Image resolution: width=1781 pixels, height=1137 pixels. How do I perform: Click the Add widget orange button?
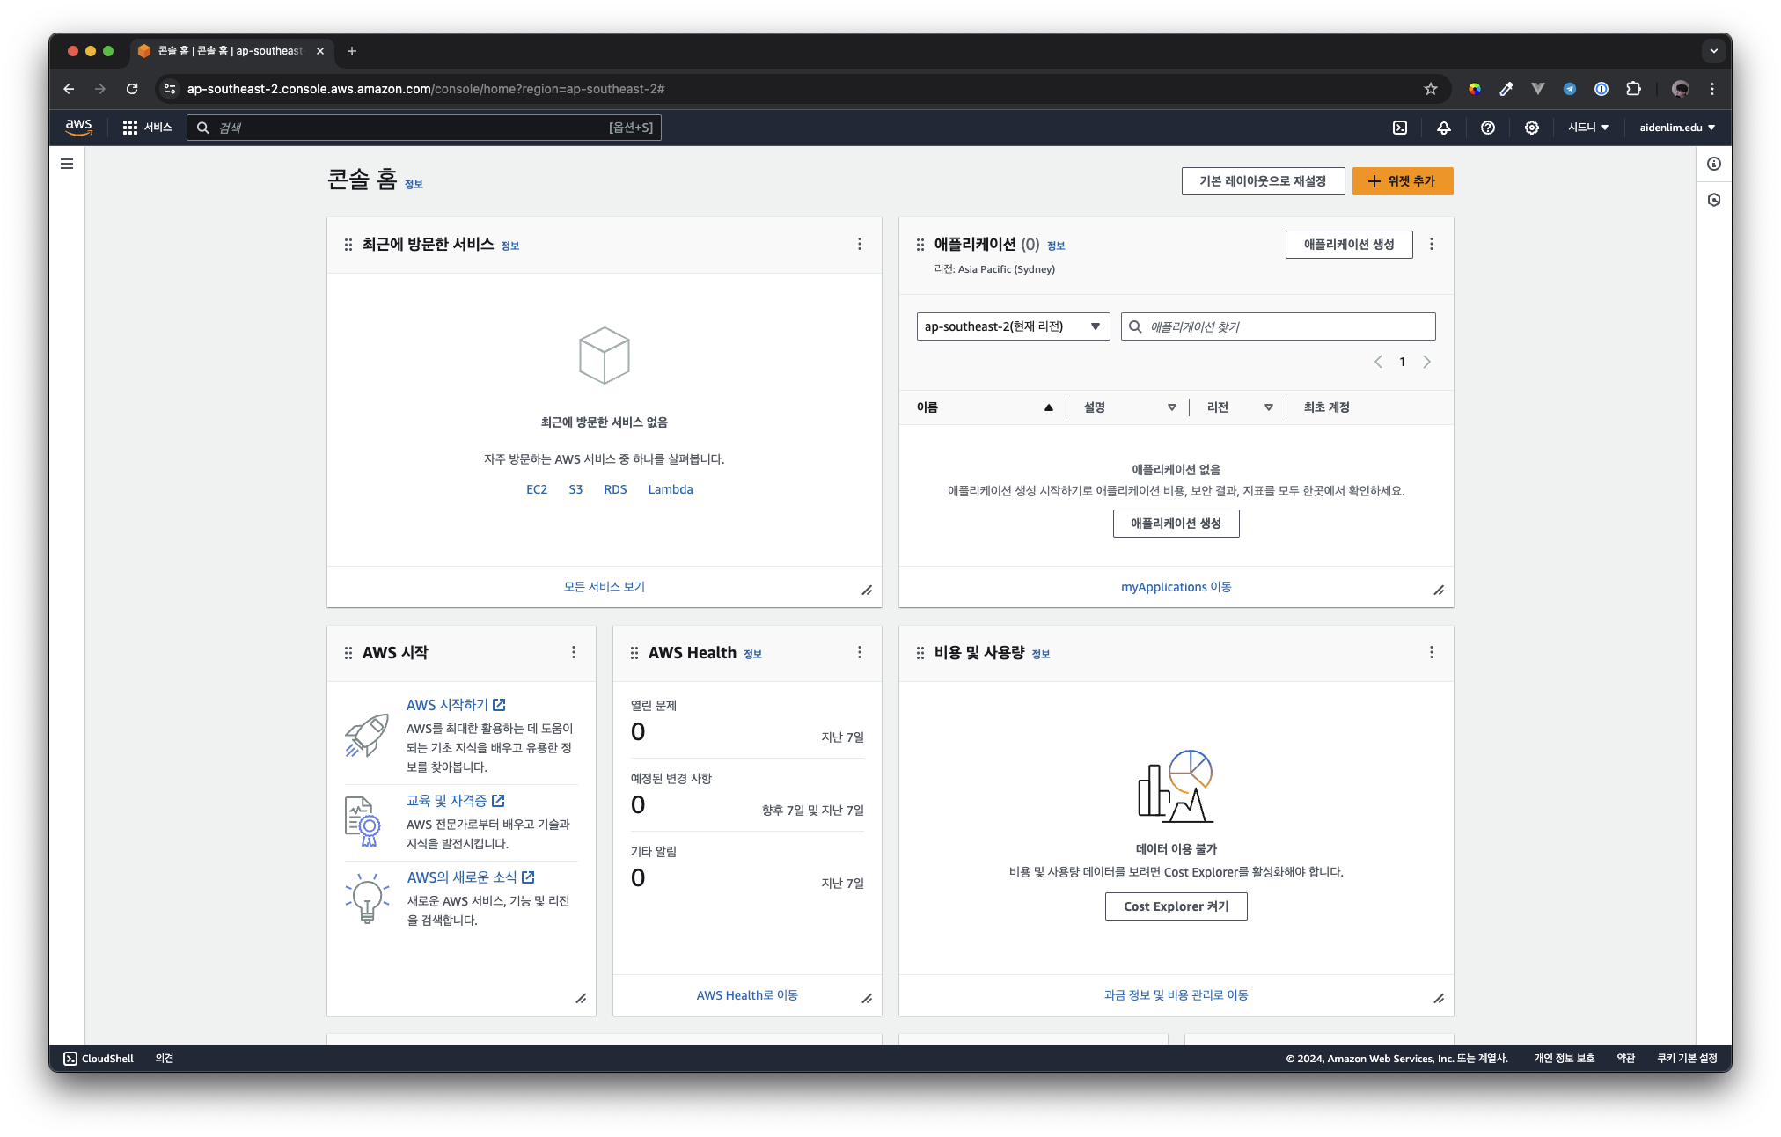point(1403,181)
